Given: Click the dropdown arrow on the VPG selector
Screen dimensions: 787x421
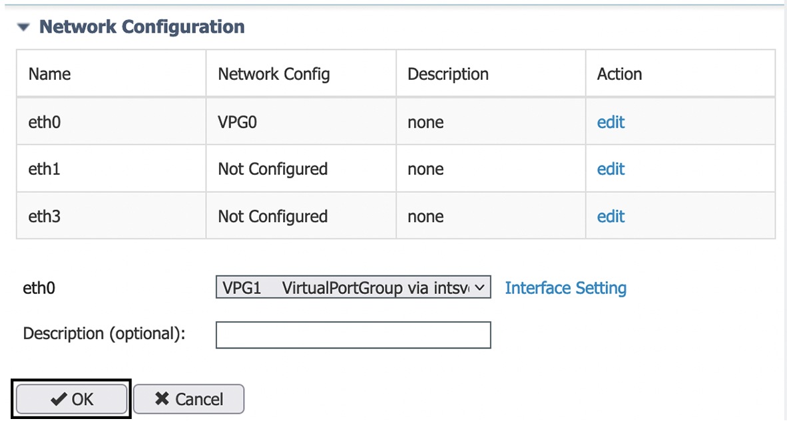Looking at the screenshot, I should tap(481, 287).
